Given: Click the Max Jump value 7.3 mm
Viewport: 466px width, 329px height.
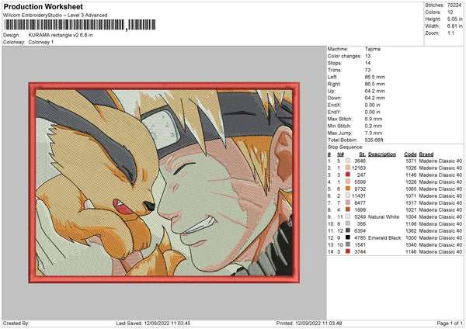Looking at the screenshot, I should click(374, 133).
